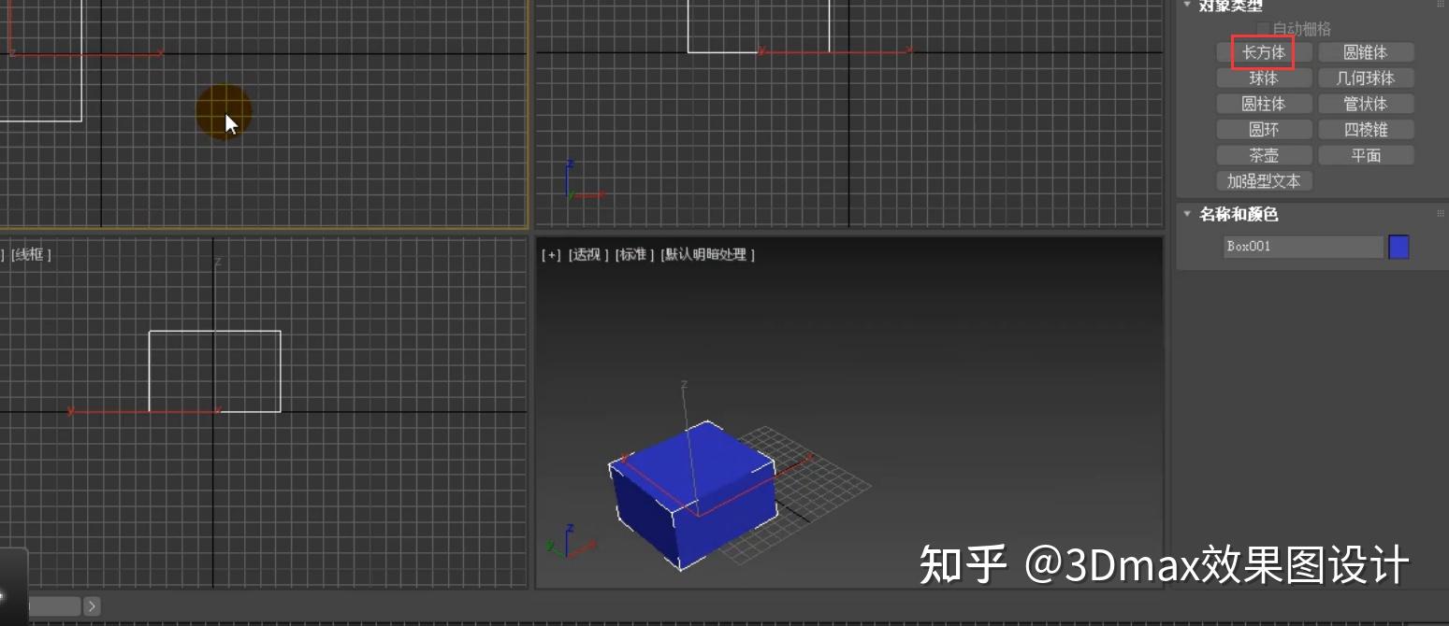Open the Box001 object color swatch

pyautogui.click(x=1399, y=246)
